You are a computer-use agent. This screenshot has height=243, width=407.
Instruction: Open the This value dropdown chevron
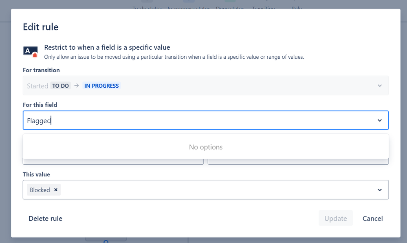click(x=379, y=190)
